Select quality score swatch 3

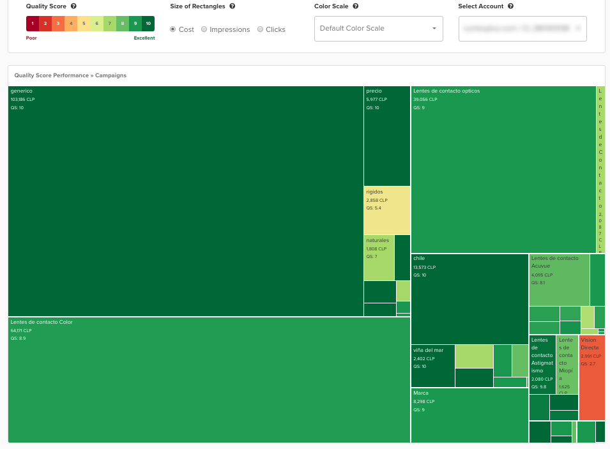58,24
